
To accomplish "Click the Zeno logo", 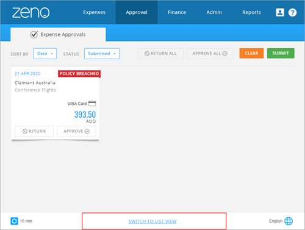I will tap(31, 12).
